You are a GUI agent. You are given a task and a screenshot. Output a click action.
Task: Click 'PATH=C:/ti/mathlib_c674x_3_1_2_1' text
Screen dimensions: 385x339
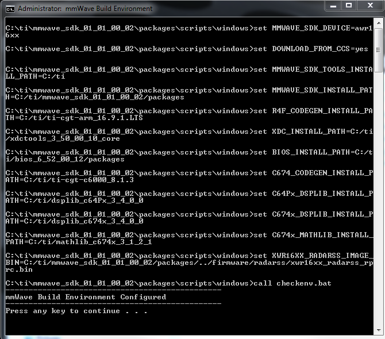(79, 242)
